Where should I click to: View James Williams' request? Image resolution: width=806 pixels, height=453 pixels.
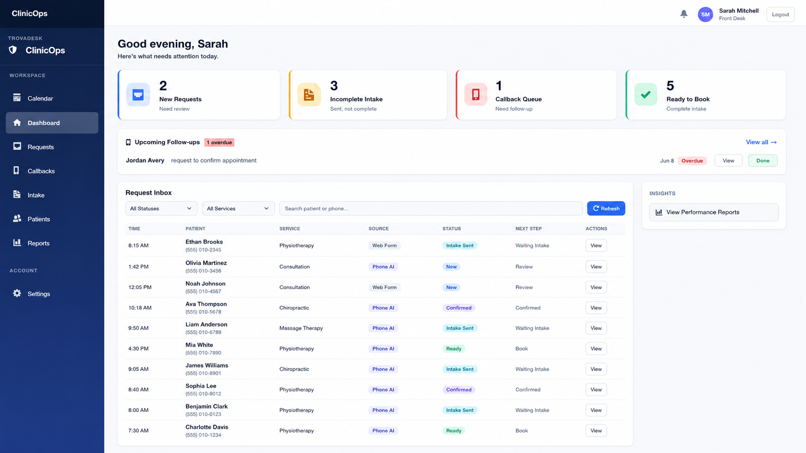[x=596, y=369]
